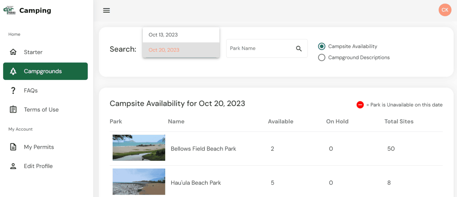Click Hau'ula available value 5

click(x=273, y=183)
